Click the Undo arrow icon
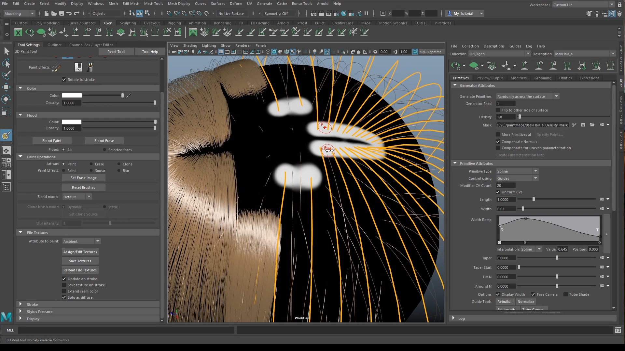 tap(69, 13)
